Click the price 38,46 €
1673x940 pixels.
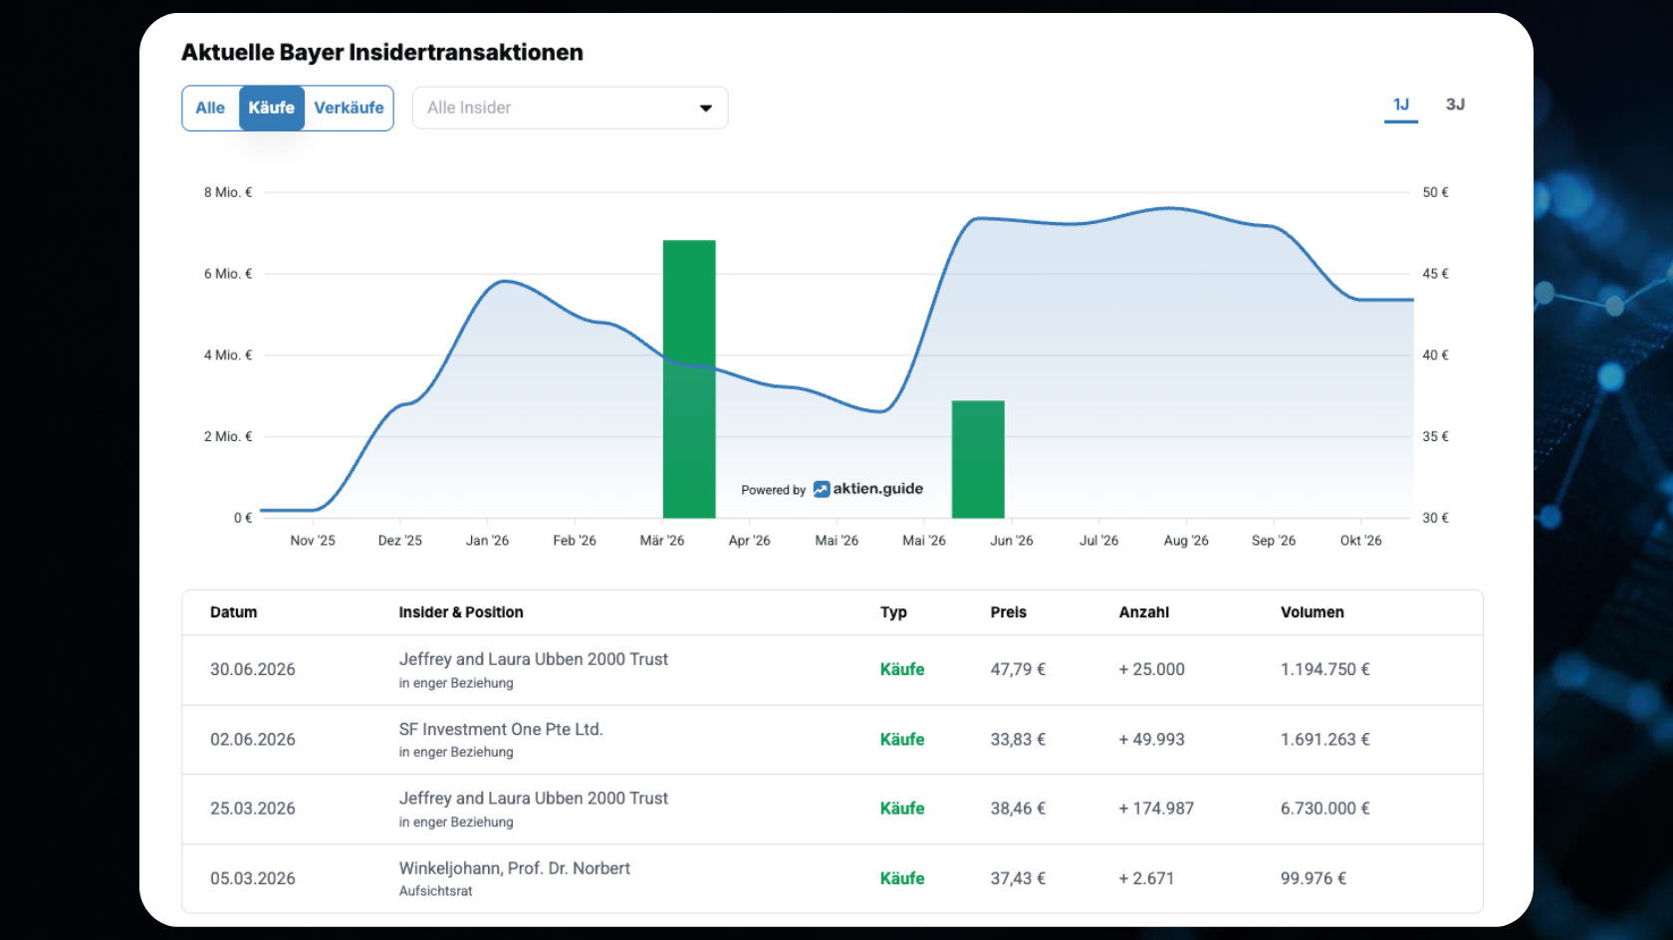(1018, 809)
